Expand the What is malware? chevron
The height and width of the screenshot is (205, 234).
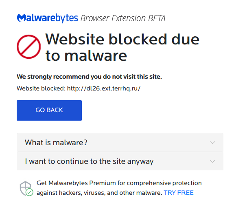click(x=212, y=143)
